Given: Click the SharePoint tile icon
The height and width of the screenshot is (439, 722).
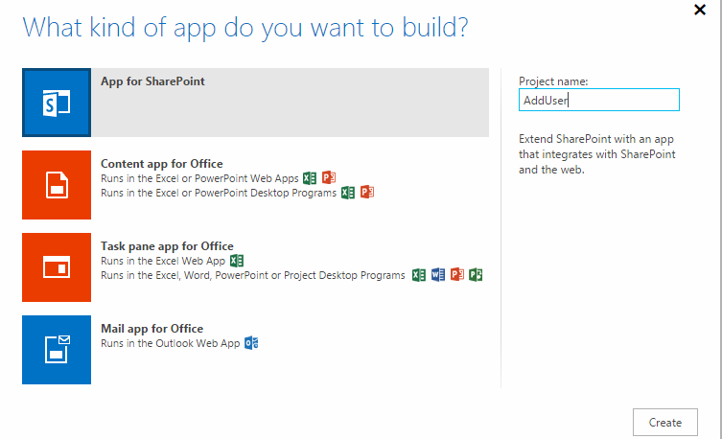Looking at the screenshot, I should pos(57,104).
